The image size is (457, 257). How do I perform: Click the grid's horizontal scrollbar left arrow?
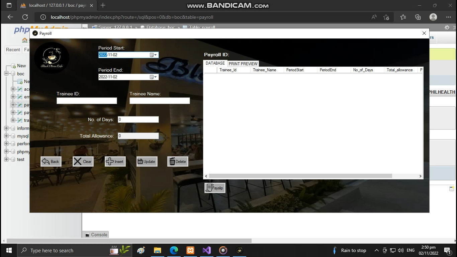[x=206, y=176]
